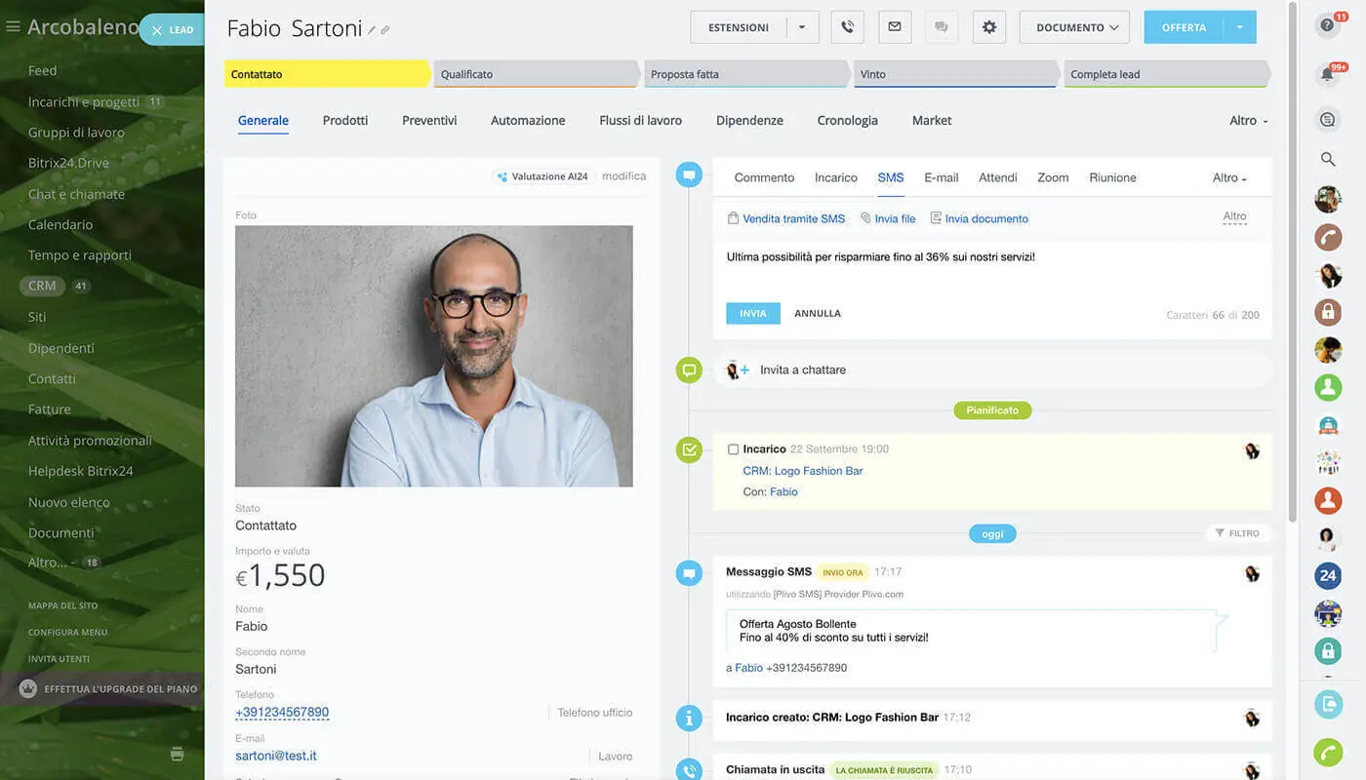The width and height of the screenshot is (1366, 780).
Task: Click phone number +391234567890 in Telefono field
Action: click(282, 713)
